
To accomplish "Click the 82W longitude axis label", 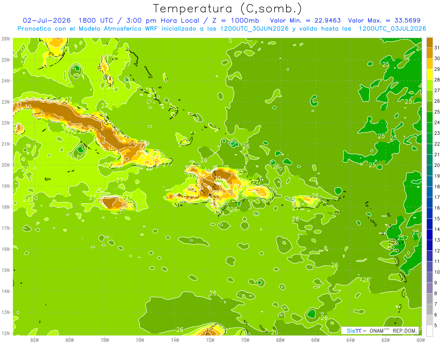I will (x=35, y=340).
